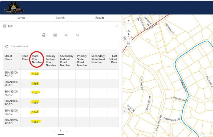213x137 pixels.
Task: Click the THORNGATE DR map label
Action: (x=171, y=119)
